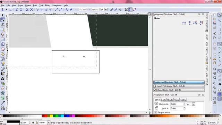The width and height of the screenshot is (222, 125).
Task: Toggle show transformation handles for nodes
Action: [x=126, y=10]
